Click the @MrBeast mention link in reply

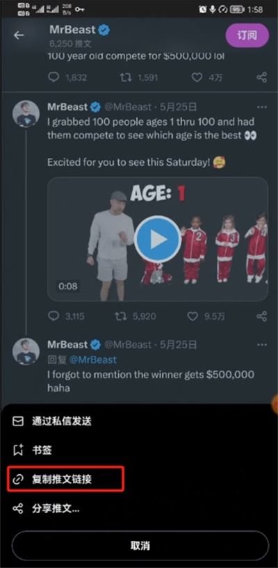(93, 359)
